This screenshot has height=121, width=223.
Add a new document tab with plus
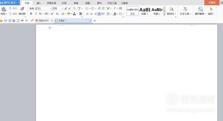pos(95,21)
